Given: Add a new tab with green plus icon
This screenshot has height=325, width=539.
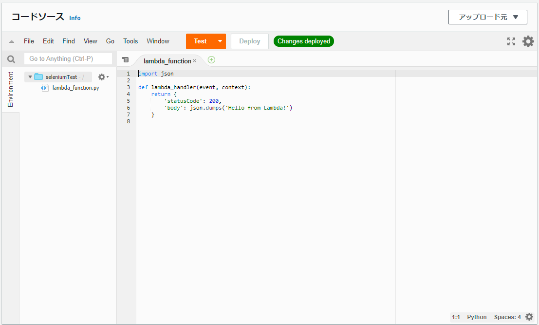Looking at the screenshot, I should click(211, 59).
